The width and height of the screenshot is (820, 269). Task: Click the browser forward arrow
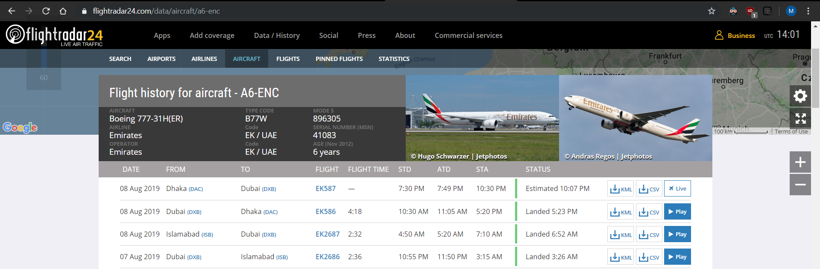pyautogui.click(x=29, y=11)
